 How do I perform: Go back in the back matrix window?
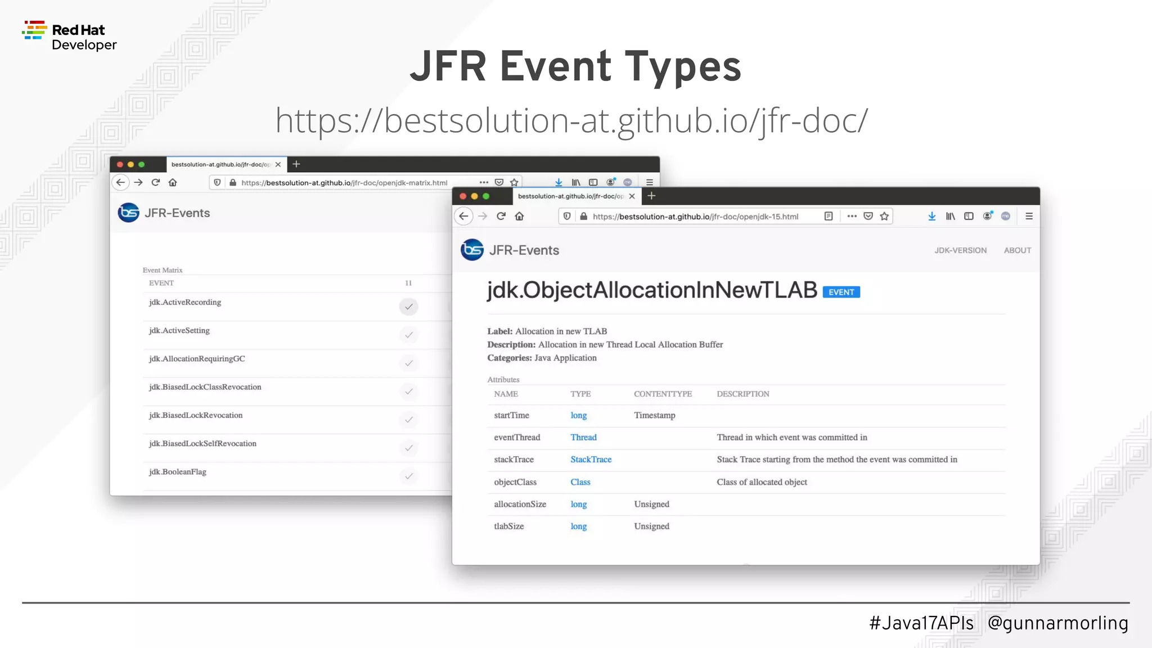[x=120, y=183]
